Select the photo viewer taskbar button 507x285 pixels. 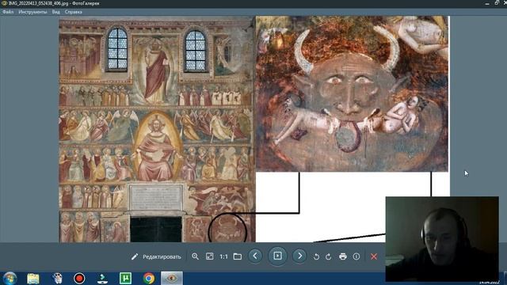tap(172, 279)
